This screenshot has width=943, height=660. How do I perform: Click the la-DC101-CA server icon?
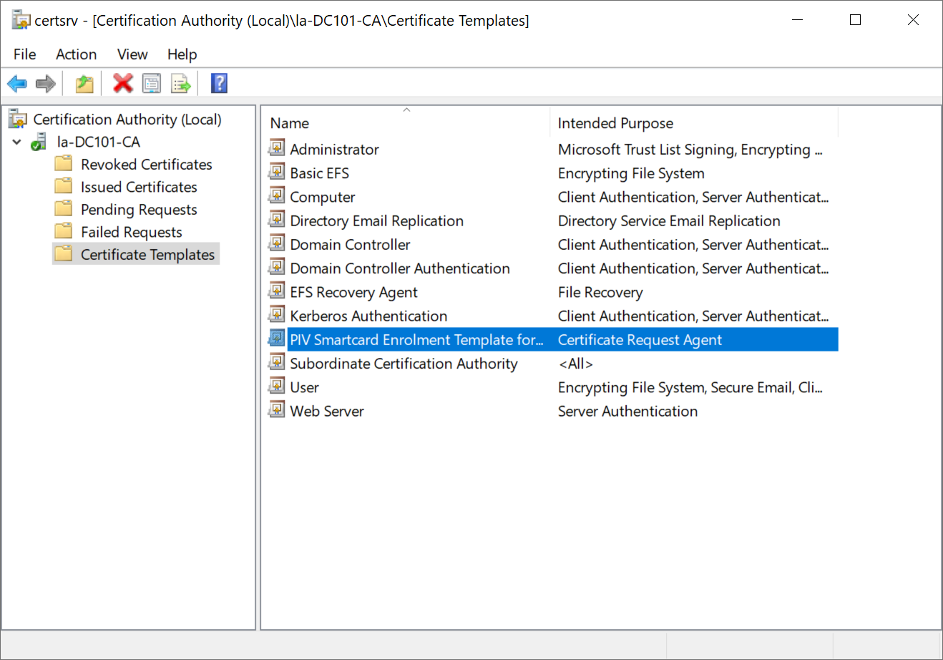39,142
